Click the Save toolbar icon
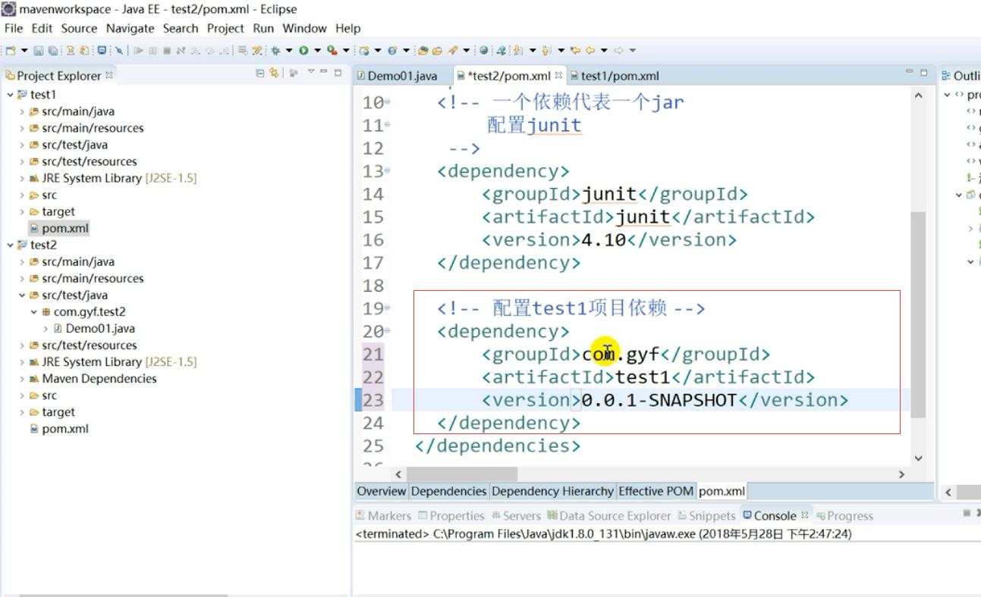The image size is (981, 597). click(x=39, y=51)
